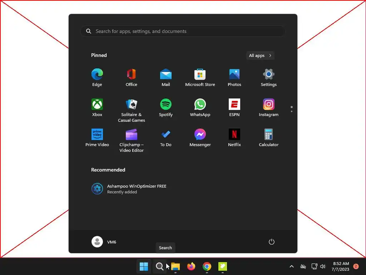Launch the ESPN app
This screenshot has width=366, height=275.
coord(234,108)
